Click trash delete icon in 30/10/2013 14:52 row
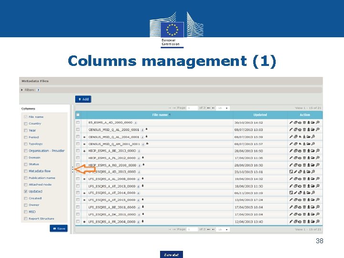The width and height of the screenshot is (344, 258). (x=304, y=122)
